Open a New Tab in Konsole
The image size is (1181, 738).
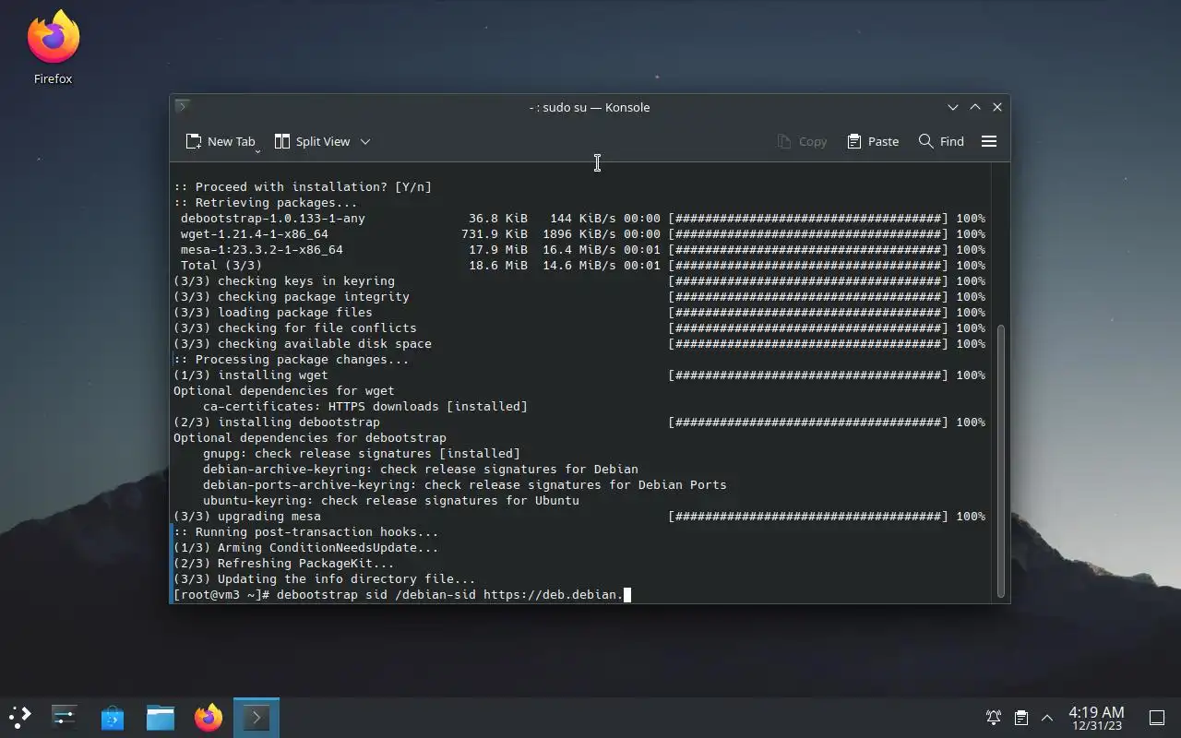[x=221, y=141]
